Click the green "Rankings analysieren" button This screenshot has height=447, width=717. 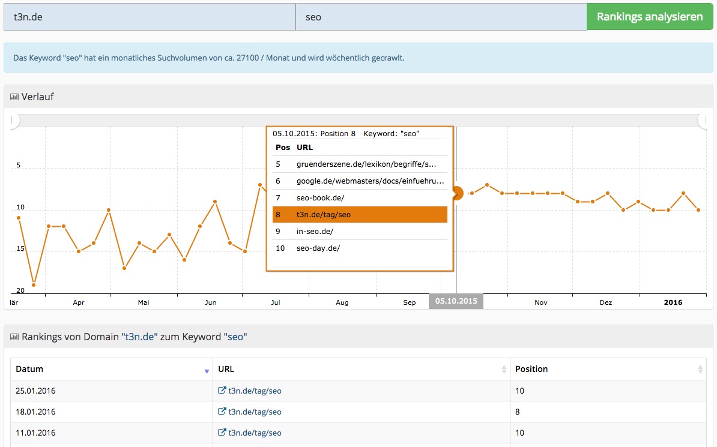[x=650, y=17]
